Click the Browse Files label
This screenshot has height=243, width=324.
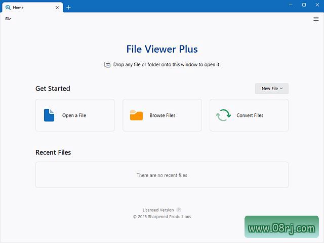tap(163, 115)
